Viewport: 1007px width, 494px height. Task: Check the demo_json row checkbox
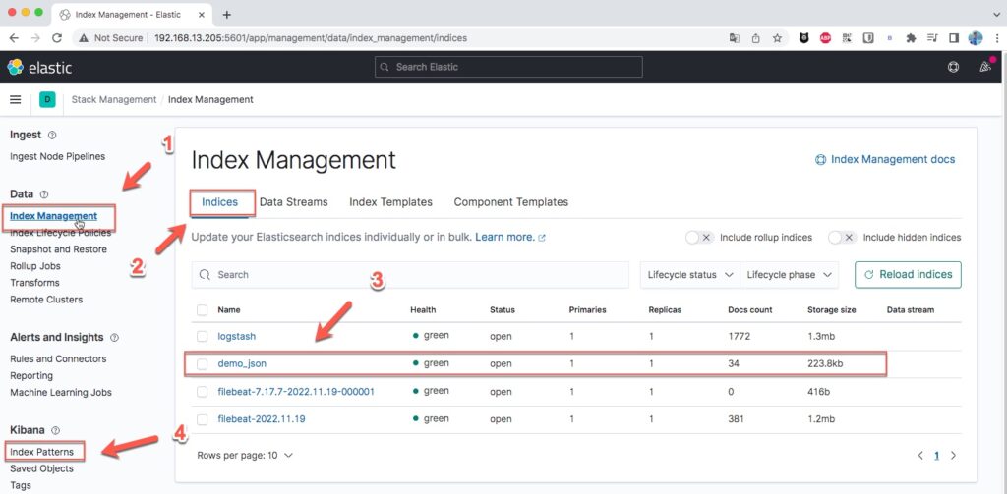(x=203, y=363)
